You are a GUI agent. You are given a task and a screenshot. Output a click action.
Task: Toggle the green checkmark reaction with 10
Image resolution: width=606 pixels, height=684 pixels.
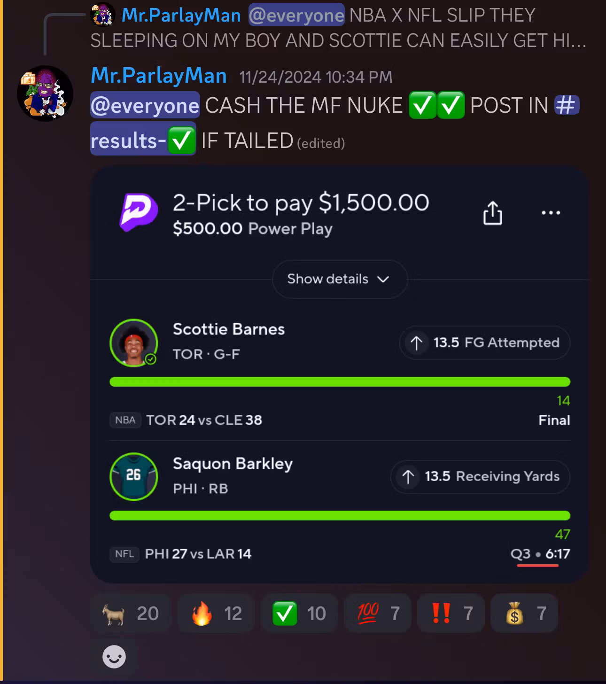coord(300,613)
